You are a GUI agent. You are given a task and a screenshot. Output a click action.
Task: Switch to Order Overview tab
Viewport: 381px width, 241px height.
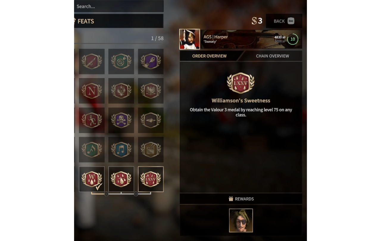pos(209,56)
